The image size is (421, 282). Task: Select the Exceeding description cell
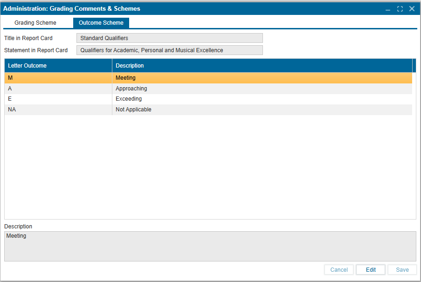tap(129, 99)
